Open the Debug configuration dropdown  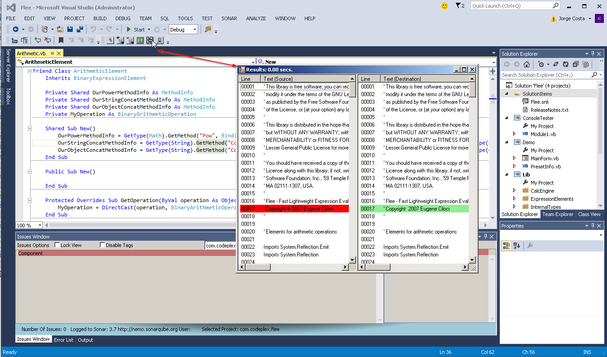click(194, 30)
